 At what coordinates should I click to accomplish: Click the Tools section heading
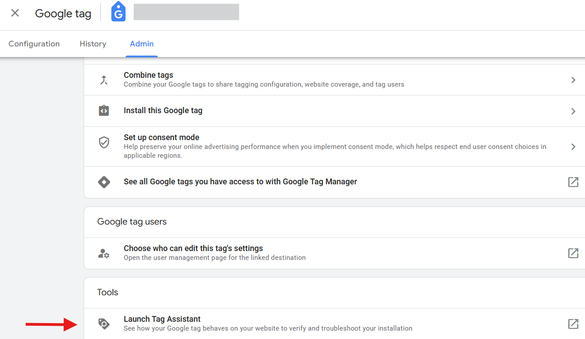[108, 292]
